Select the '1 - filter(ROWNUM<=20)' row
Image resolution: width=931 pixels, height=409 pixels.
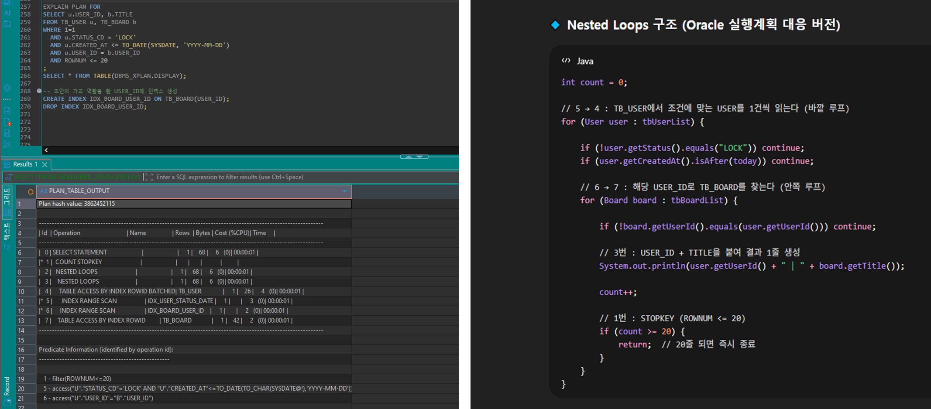(x=194, y=379)
